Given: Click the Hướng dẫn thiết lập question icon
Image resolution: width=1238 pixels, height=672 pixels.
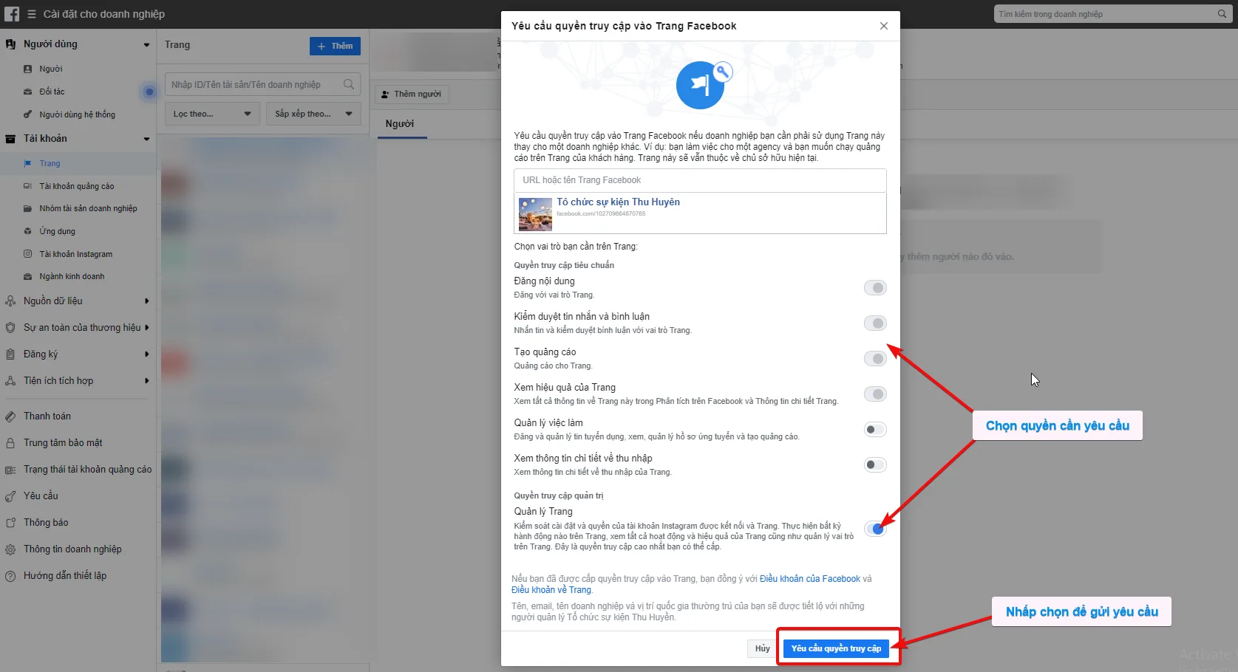Looking at the screenshot, I should tap(10, 575).
